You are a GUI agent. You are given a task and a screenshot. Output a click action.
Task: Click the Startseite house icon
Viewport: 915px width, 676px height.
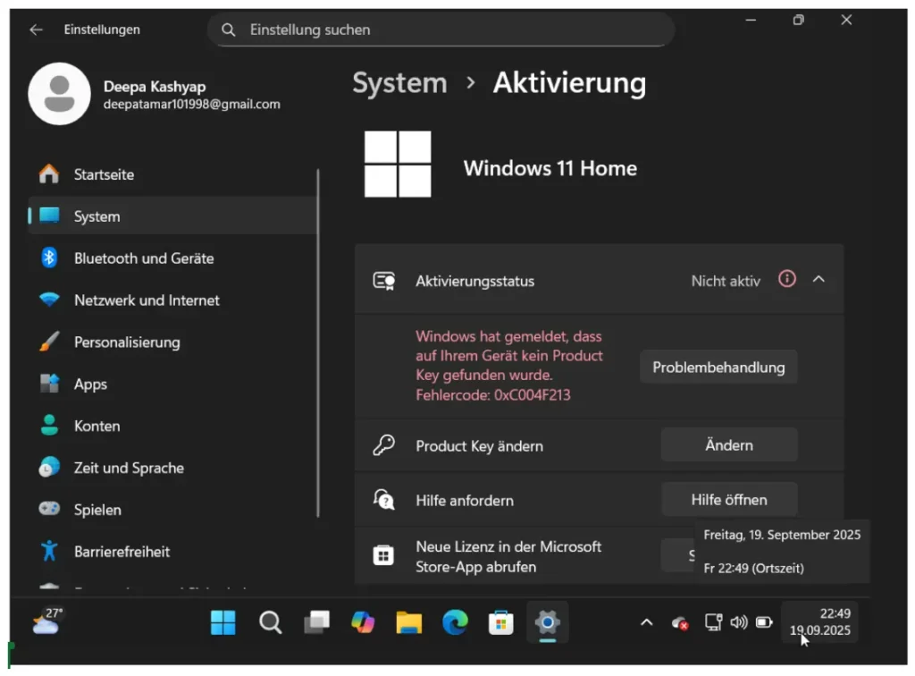click(x=49, y=173)
